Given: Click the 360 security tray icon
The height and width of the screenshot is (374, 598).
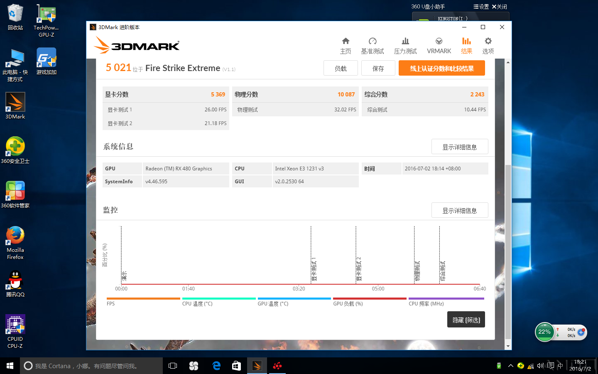Looking at the screenshot, I should click(521, 366).
